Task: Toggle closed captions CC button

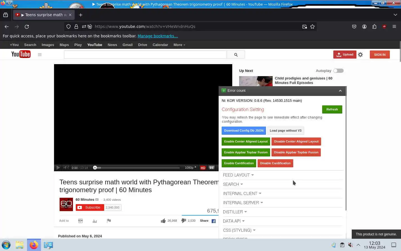Action: click(212, 168)
